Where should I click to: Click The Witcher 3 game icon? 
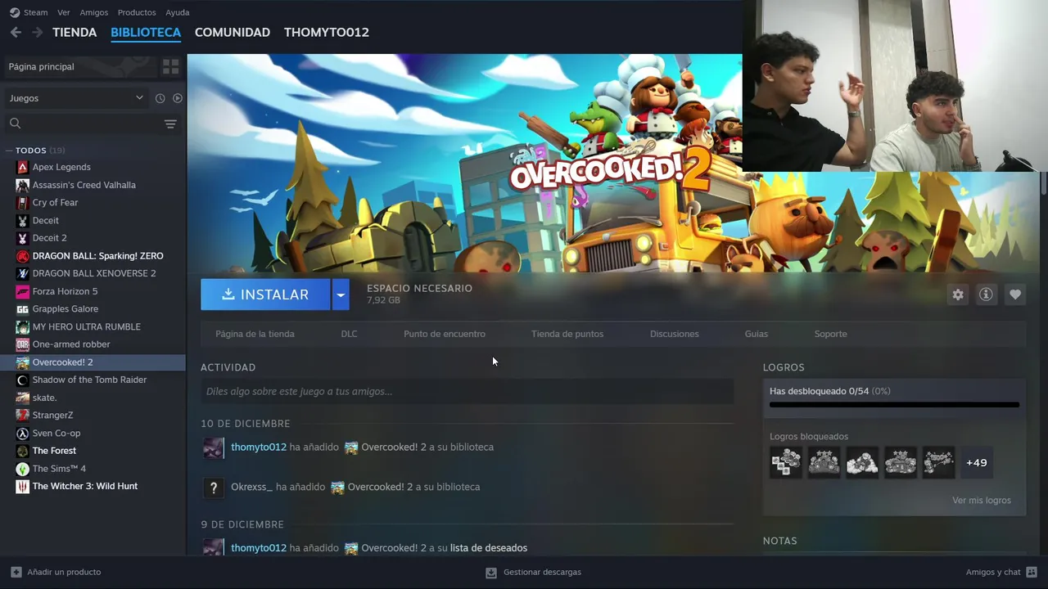pos(23,486)
